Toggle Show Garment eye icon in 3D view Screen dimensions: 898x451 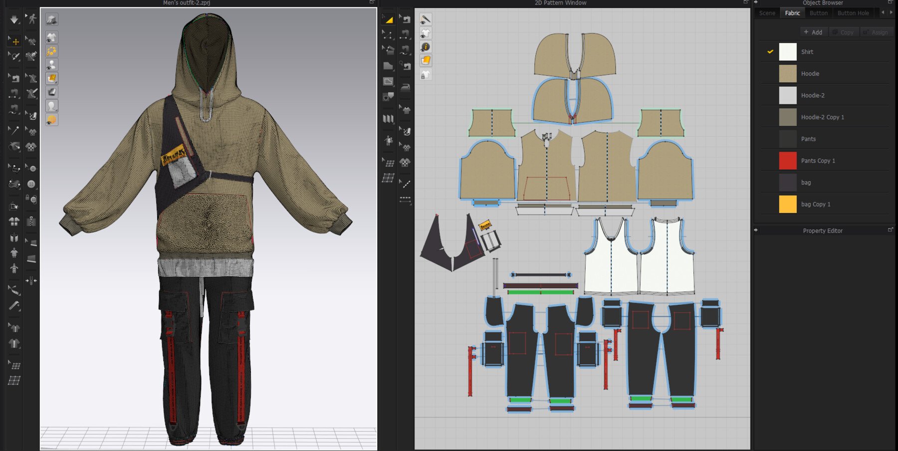tap(51, 37)
